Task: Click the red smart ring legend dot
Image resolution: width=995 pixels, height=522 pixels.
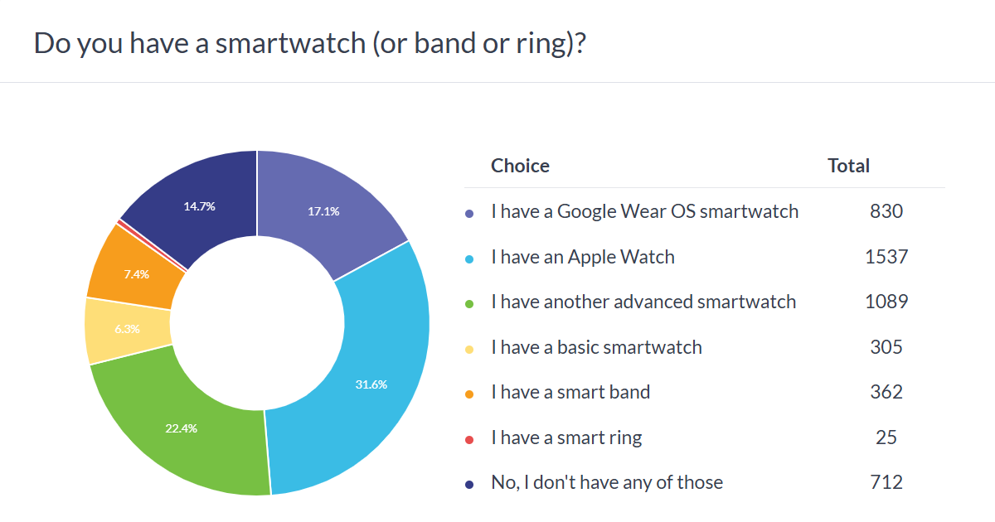Action: (x=469, y=439)
